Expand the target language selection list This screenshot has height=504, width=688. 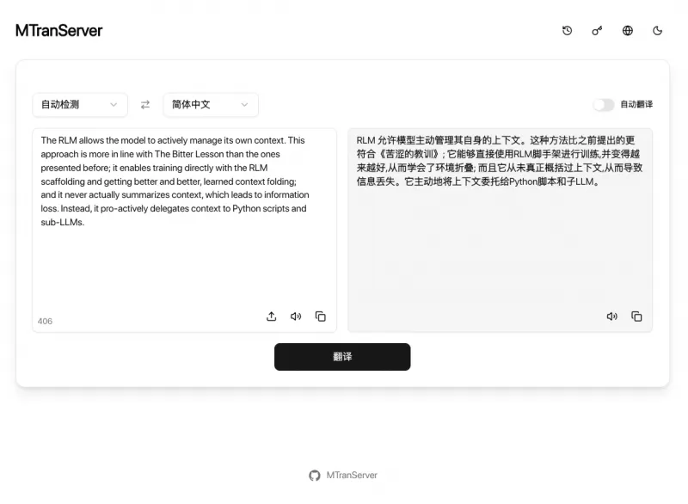click(x=209, y=103)
